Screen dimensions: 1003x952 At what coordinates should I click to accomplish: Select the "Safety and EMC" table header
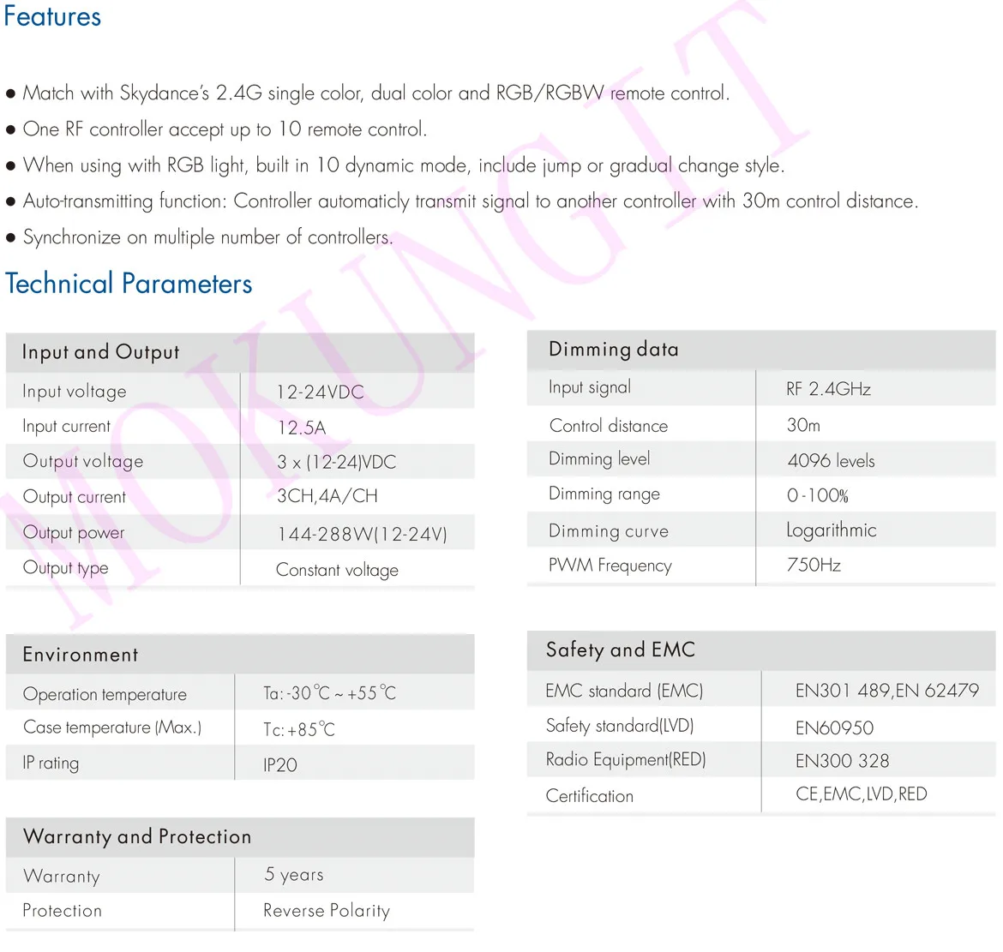[761, 650]
